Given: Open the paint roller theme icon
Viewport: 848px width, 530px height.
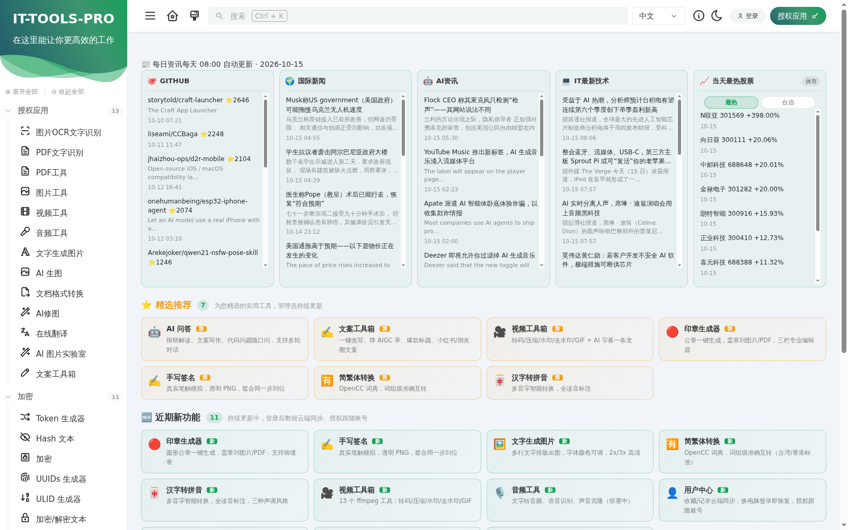Looking at the screenshot, I should click(x=195, y=16).
